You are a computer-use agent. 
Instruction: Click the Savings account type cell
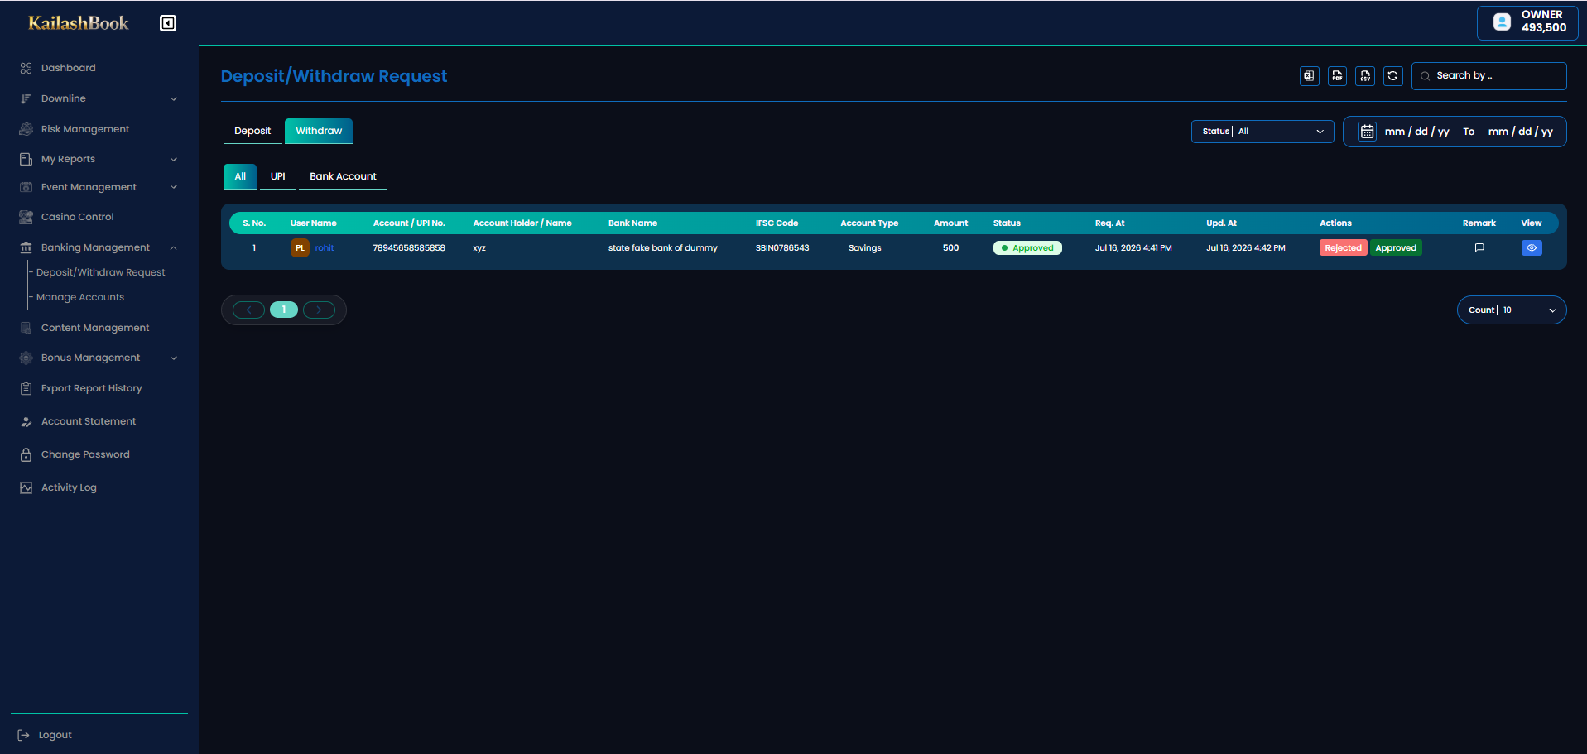coord(864,247)
